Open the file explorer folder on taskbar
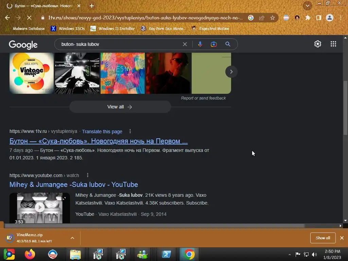The width and height of the screenshot is (348, 261). tap(75, 254)
